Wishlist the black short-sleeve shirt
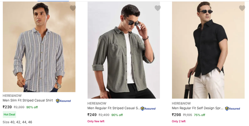The image size is (249, 126). coord(242,8)
